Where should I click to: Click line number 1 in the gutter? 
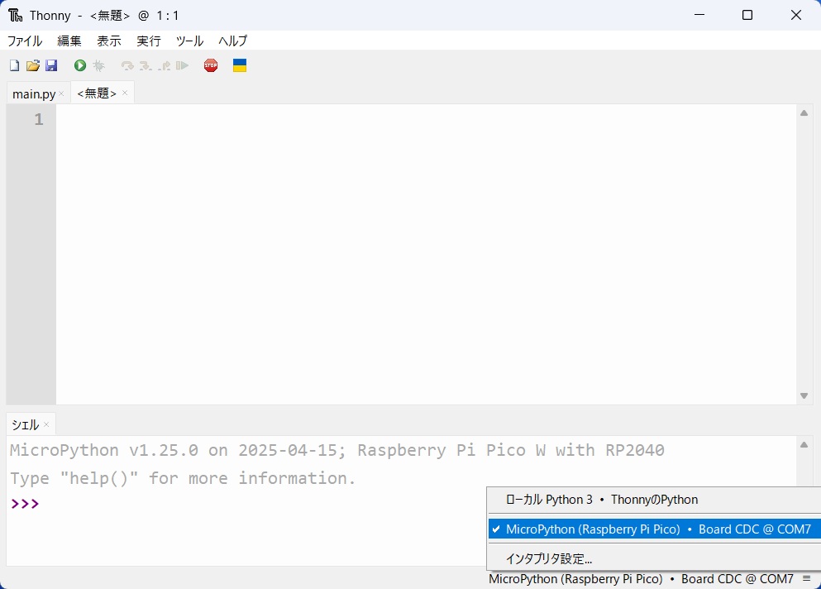(39, 119)
